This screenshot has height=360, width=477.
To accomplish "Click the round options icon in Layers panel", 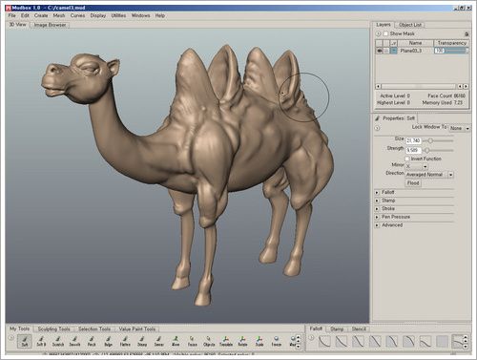I will tap(378, 33).
